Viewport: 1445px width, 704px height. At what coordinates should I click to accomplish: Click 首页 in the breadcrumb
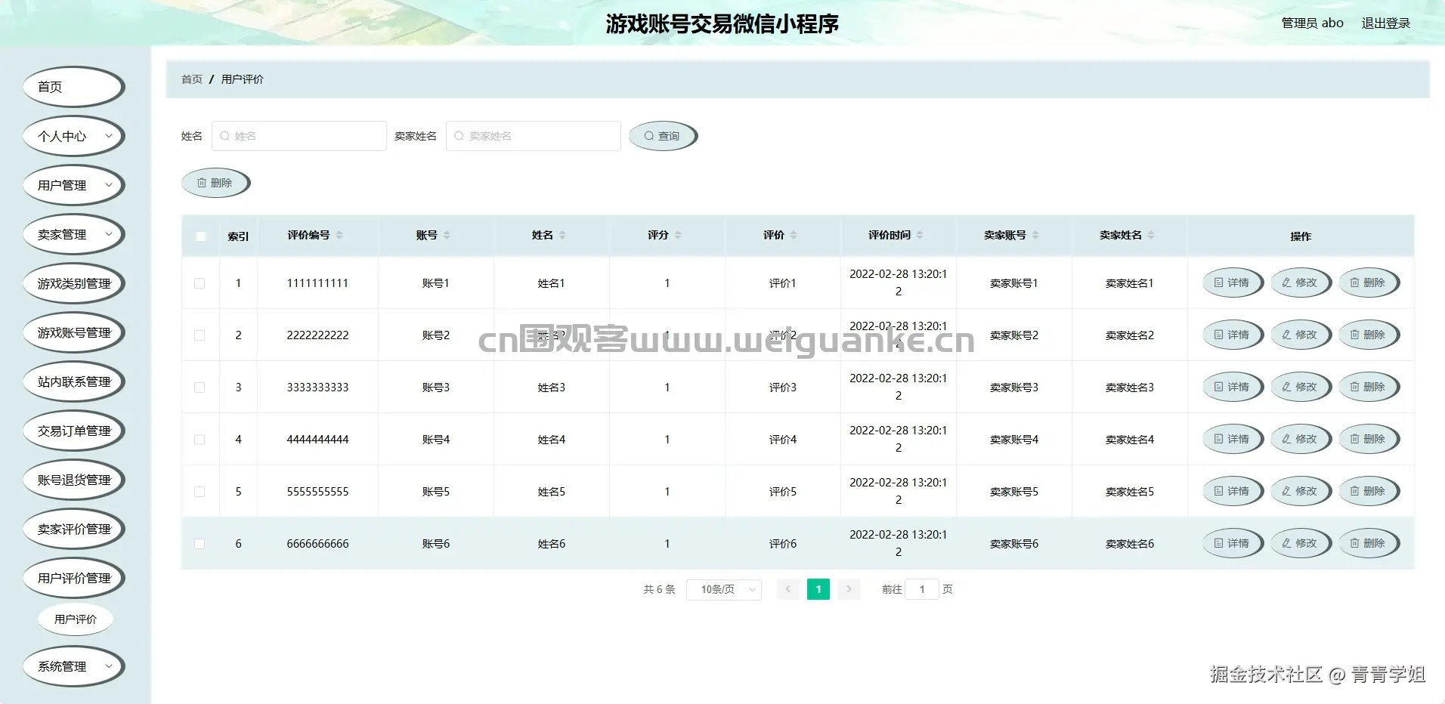[192, 79]
